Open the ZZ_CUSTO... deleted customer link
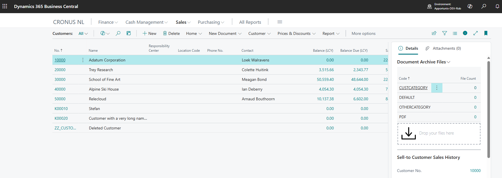 (x=65, y=128)
